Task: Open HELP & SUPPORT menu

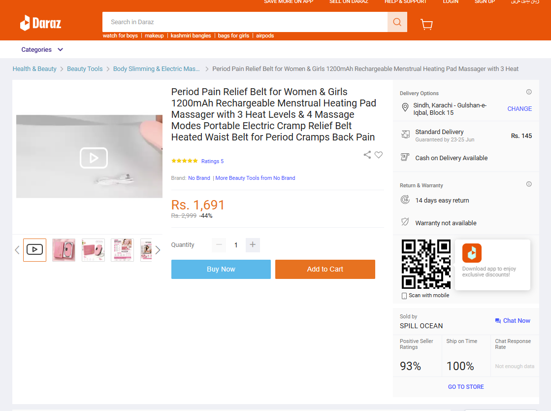Action: click(x=405, y=2)
